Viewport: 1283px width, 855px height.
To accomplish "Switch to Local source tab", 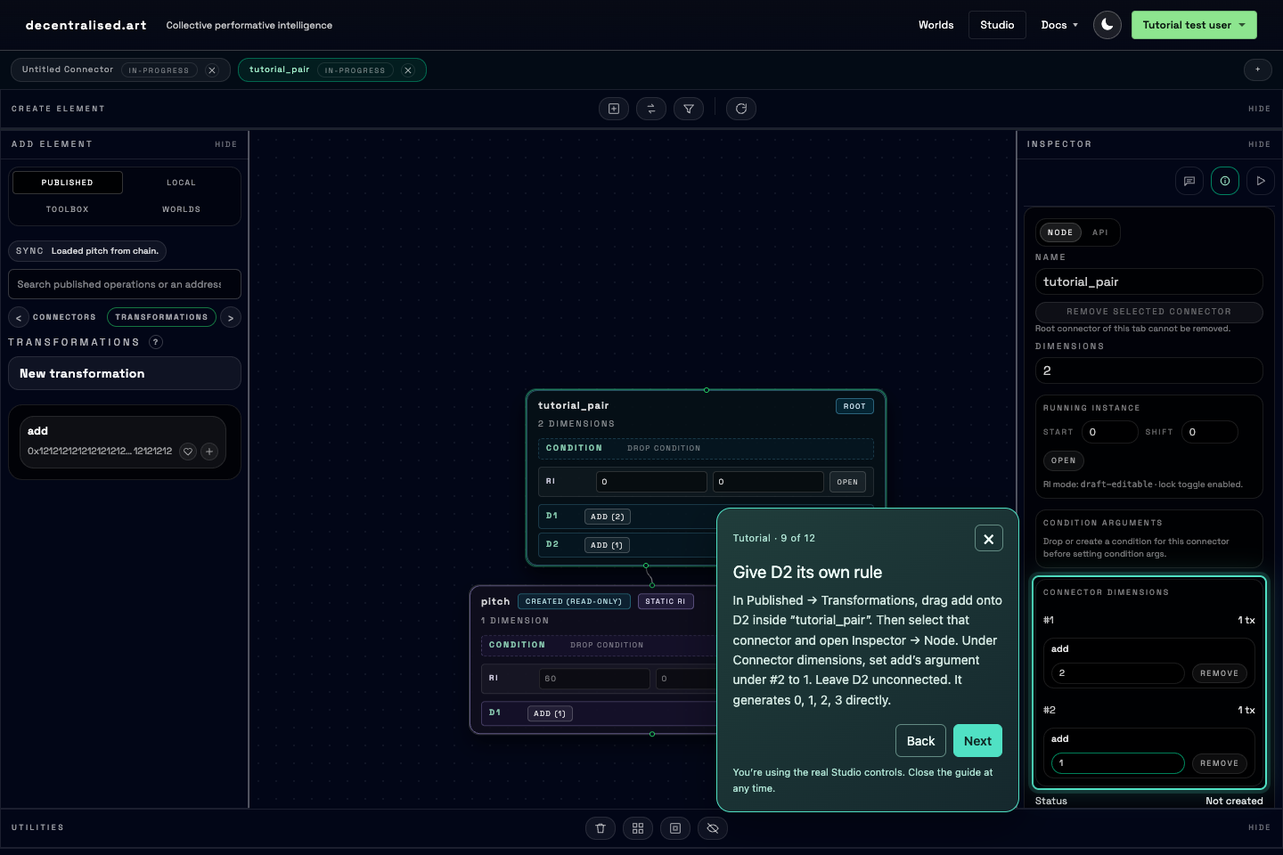I will point(181,183).
